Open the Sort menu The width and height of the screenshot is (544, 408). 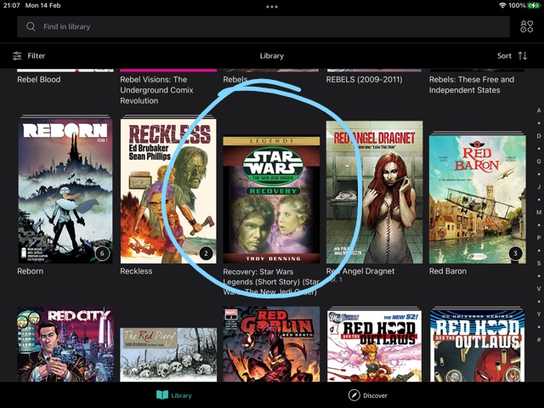click(x=512, y=56)
